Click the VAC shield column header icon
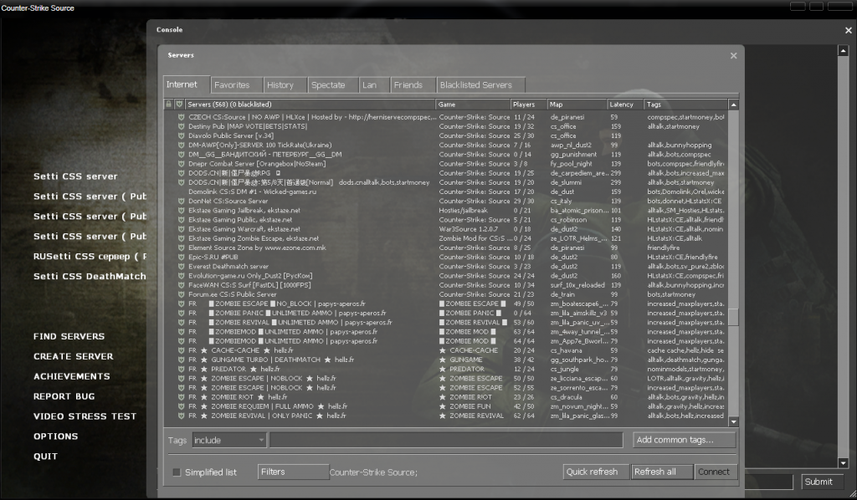The image size is (857, 500). coord(179,105)
